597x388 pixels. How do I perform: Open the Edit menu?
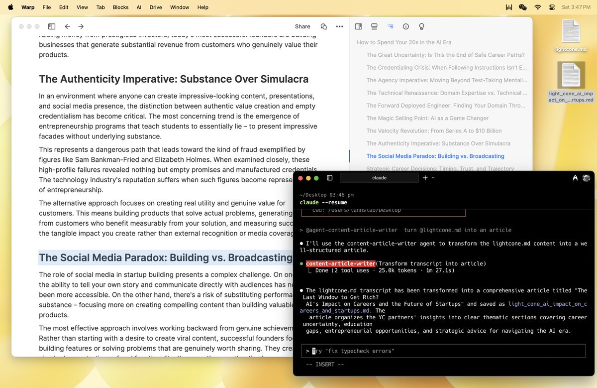click(x=64, y=7)
